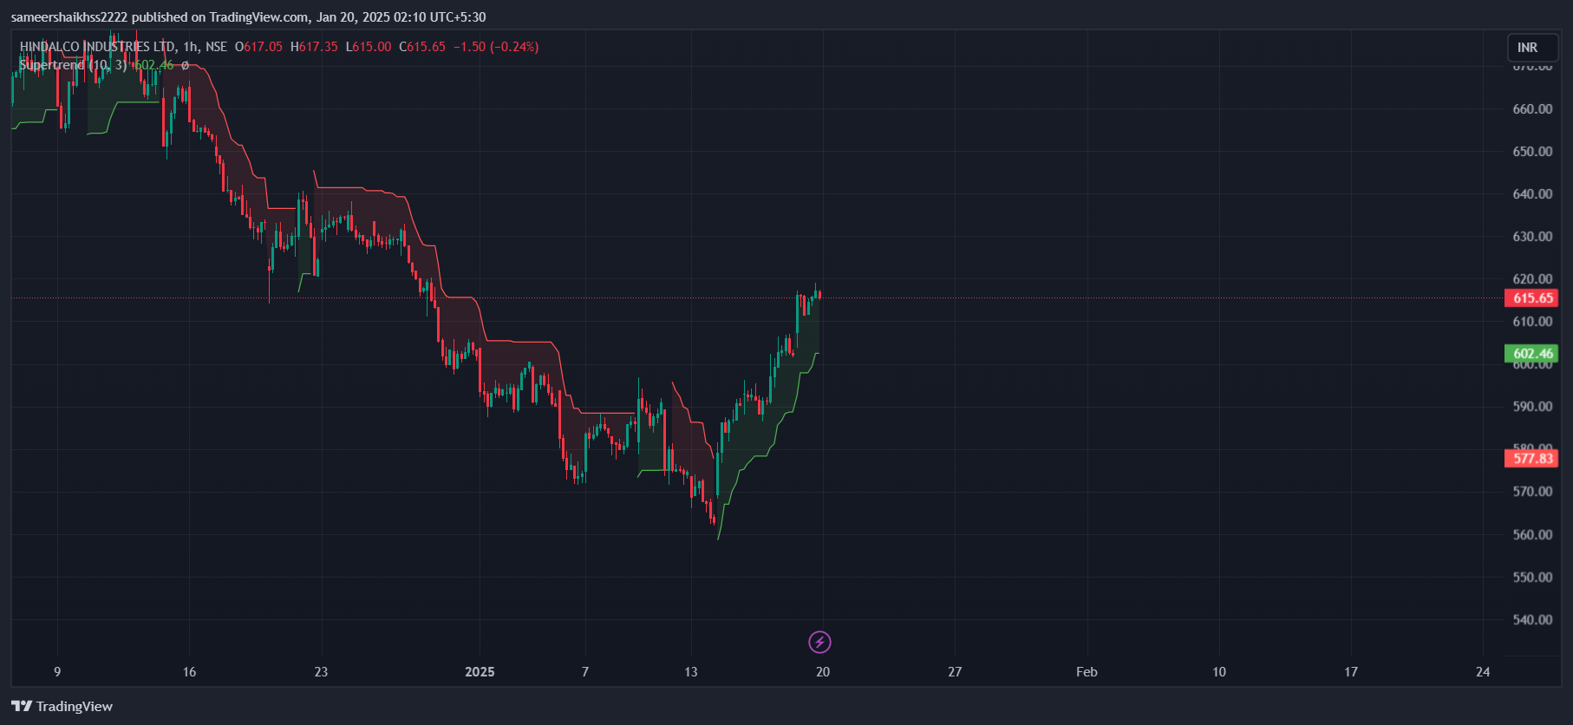Click the 660.00 price axis label
The height and width of the screenshot is (725, 1573).
pyautogui.click(x=1532, y=108)
